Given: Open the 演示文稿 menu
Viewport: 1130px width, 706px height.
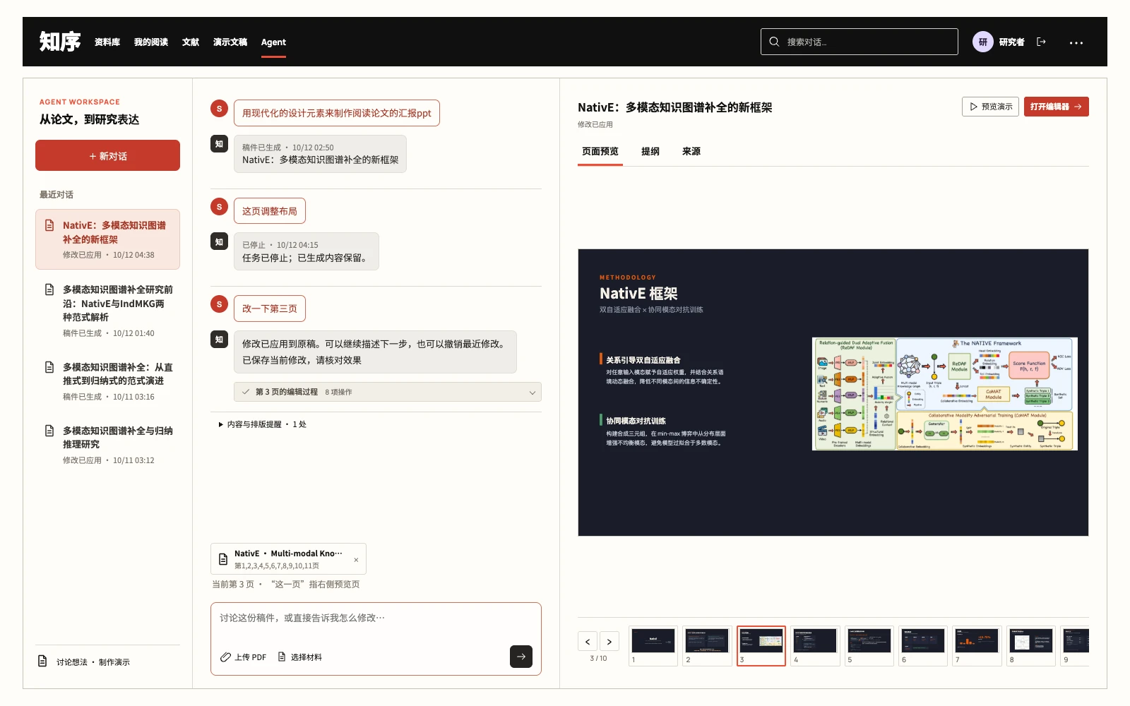Looking at the screenshot, I should coord(230,42).
